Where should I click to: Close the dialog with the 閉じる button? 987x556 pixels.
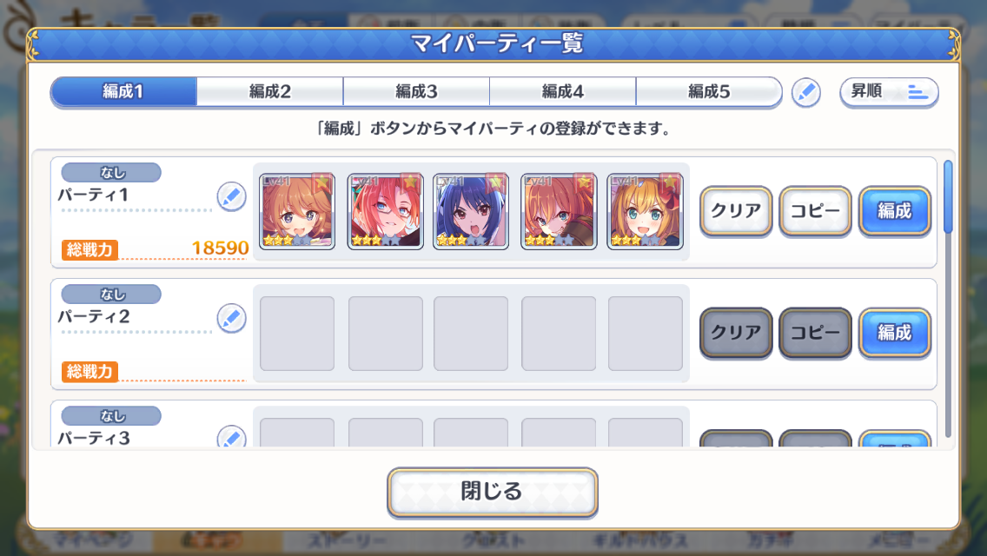click(x=493, y=492)
